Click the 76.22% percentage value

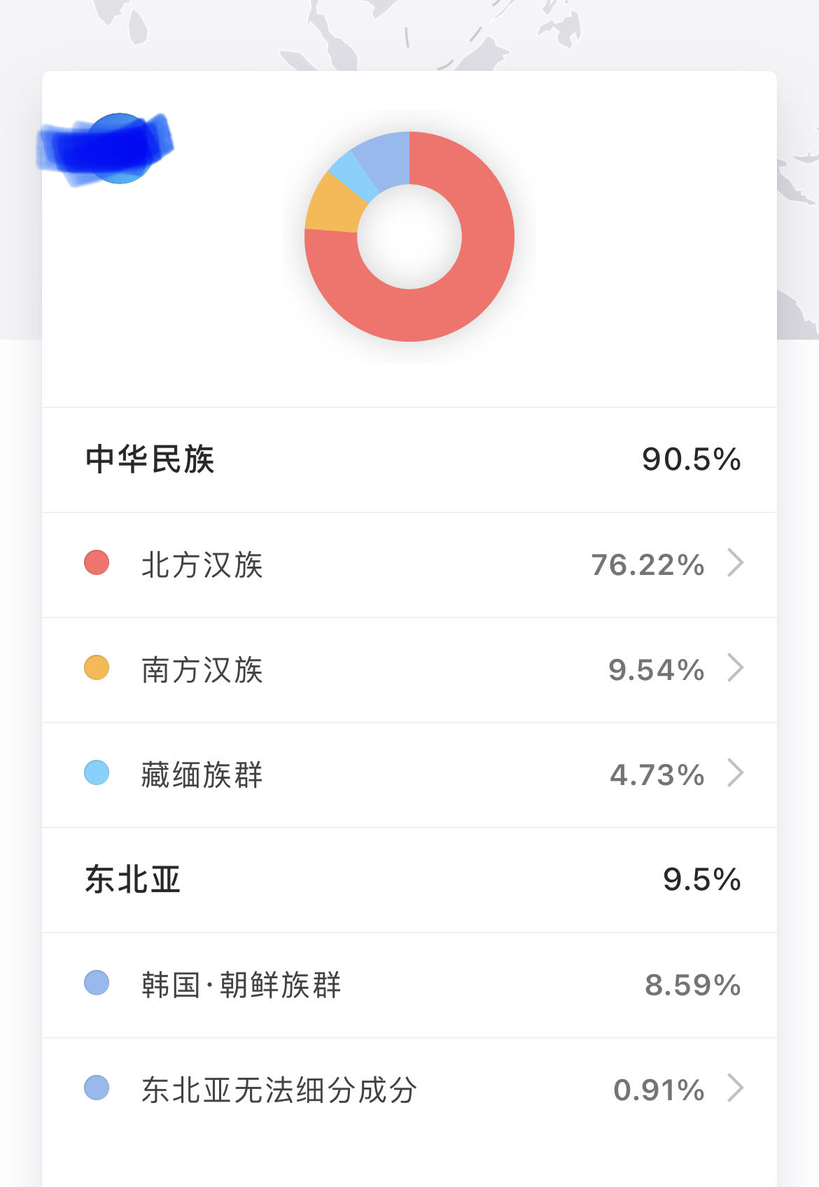click(x=647, y=564)
